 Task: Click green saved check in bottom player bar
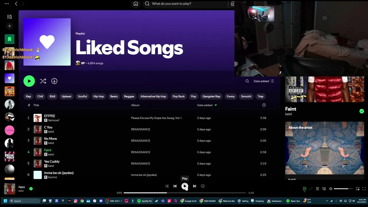click(31, 189)
